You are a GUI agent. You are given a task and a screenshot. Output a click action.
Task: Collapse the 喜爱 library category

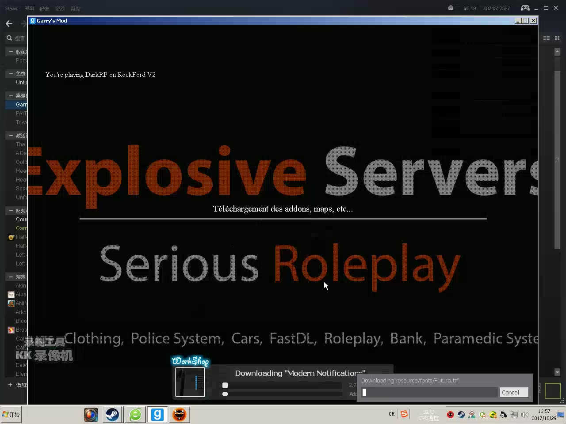coord(11,96)
